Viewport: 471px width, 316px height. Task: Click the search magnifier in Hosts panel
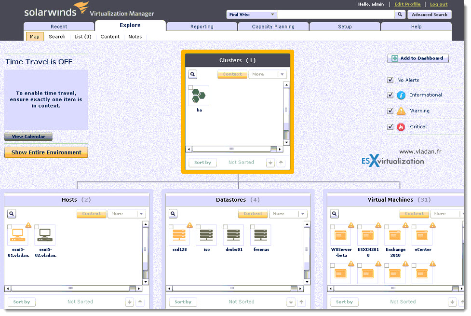(x=12, y=214)
